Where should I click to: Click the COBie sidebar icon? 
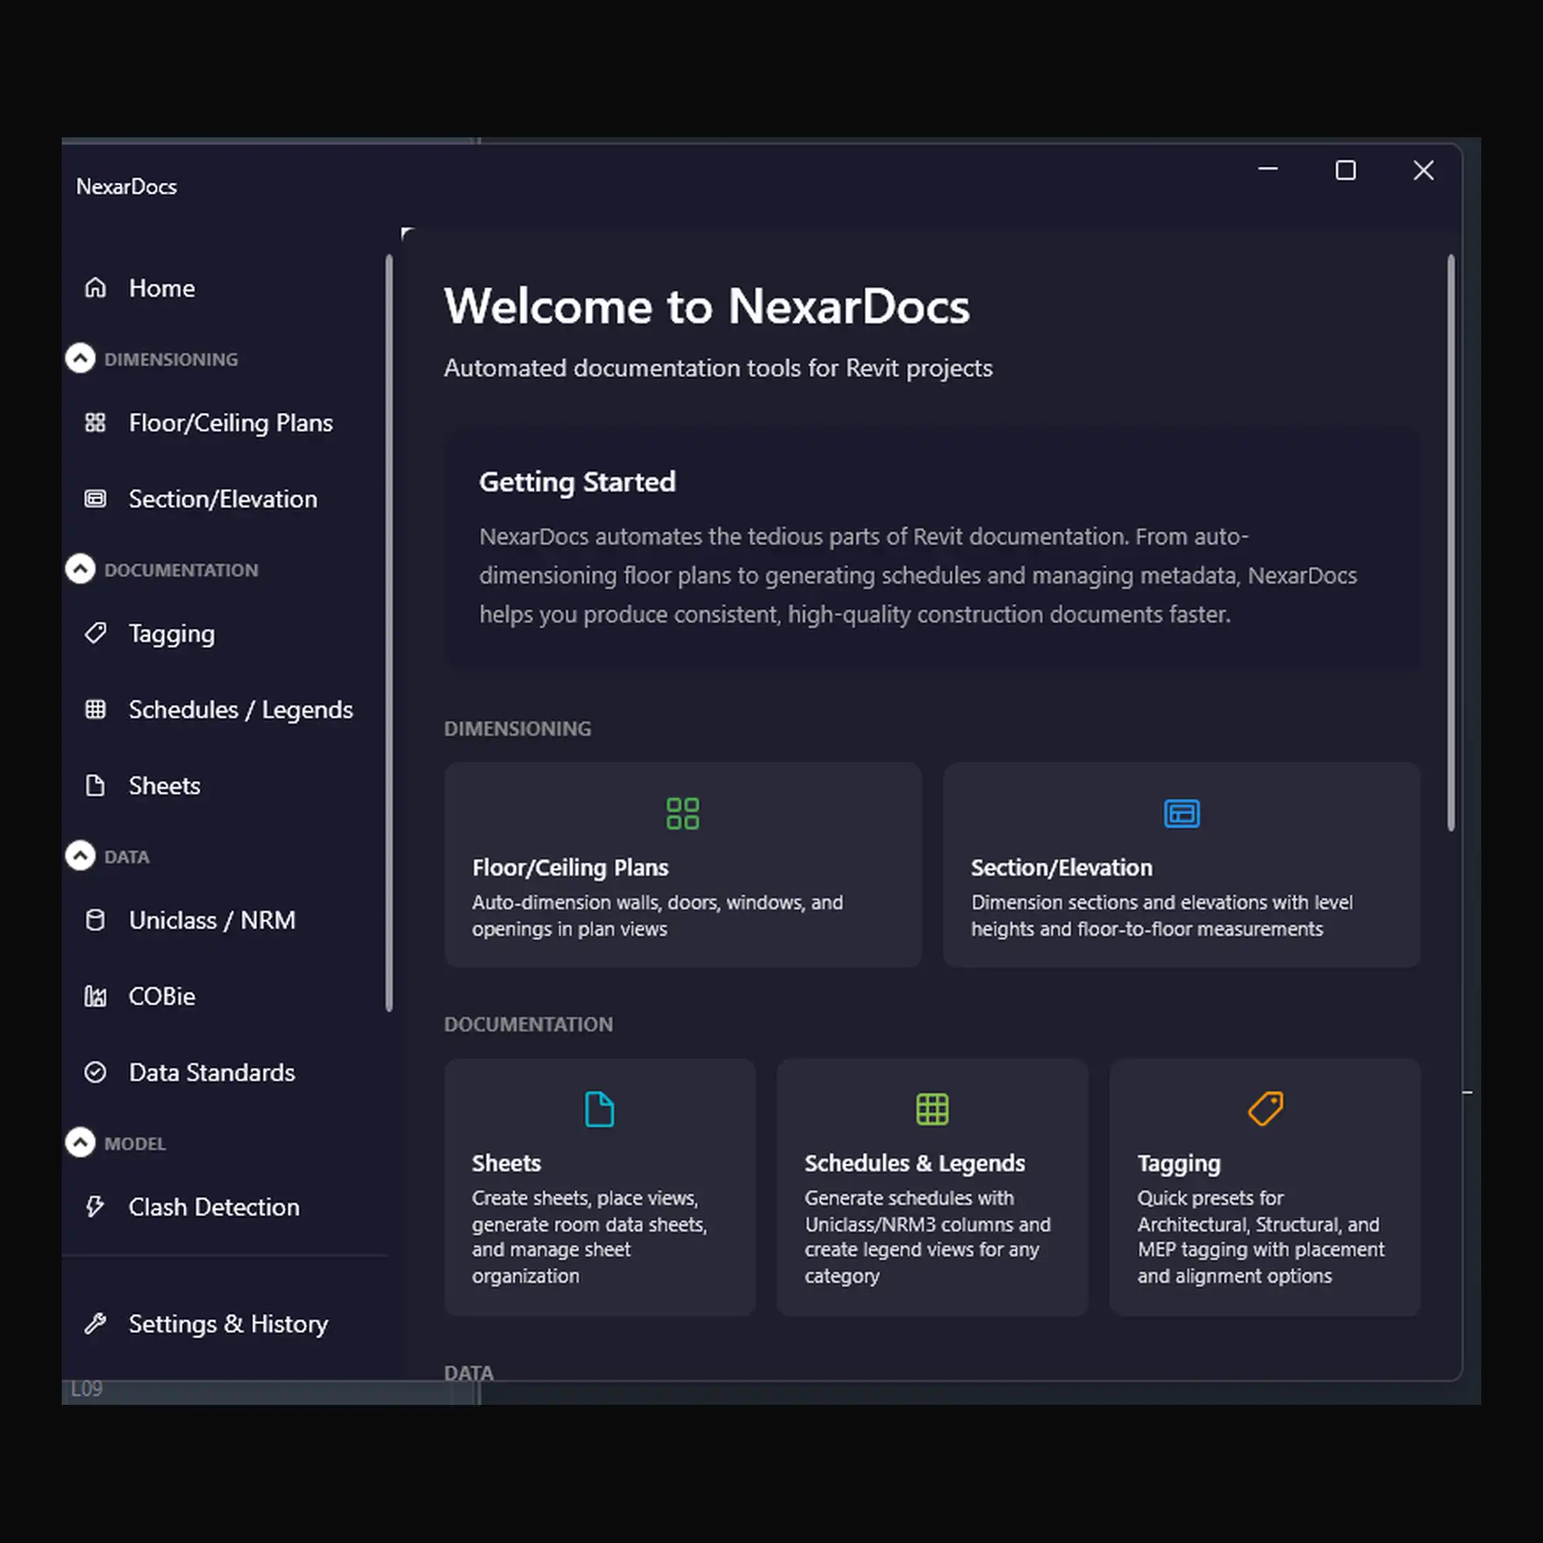[95, 996]
